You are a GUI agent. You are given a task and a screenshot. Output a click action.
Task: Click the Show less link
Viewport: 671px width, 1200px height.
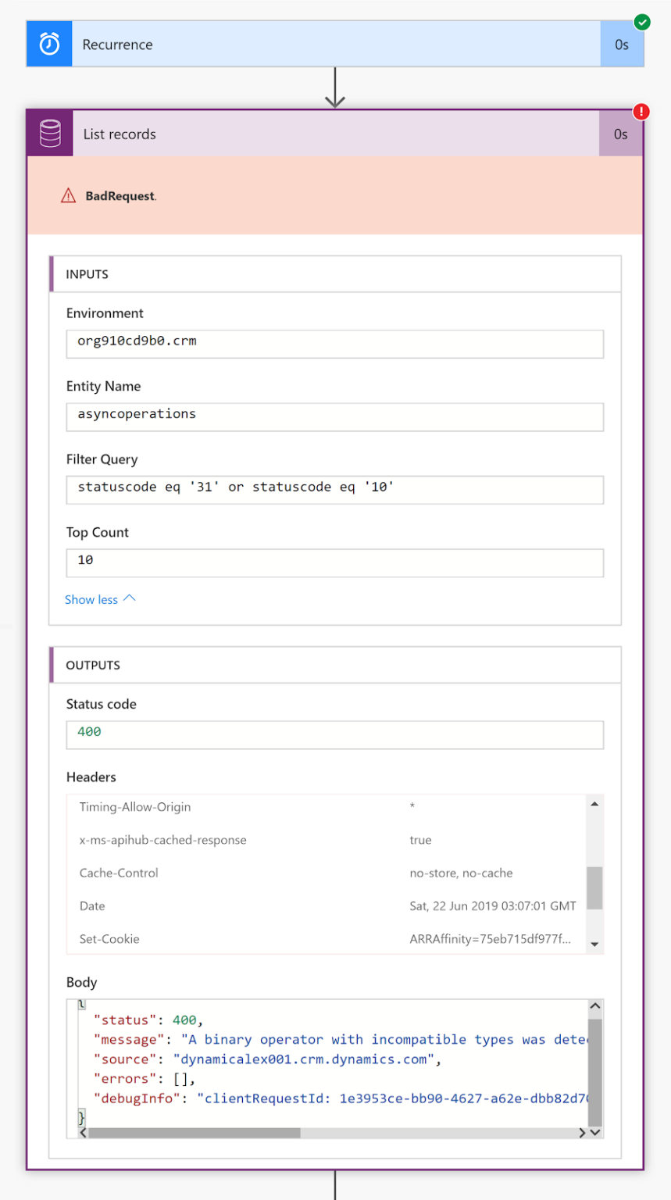[91, 599]
